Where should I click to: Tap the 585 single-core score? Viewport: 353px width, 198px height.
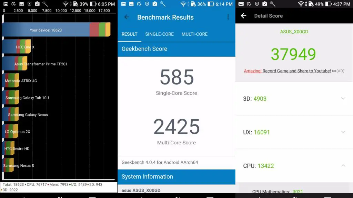click(x=176, y=77)
